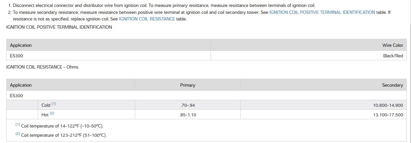
Task: Click footnote (1) marker beside Cold
Action: [54, 104]
